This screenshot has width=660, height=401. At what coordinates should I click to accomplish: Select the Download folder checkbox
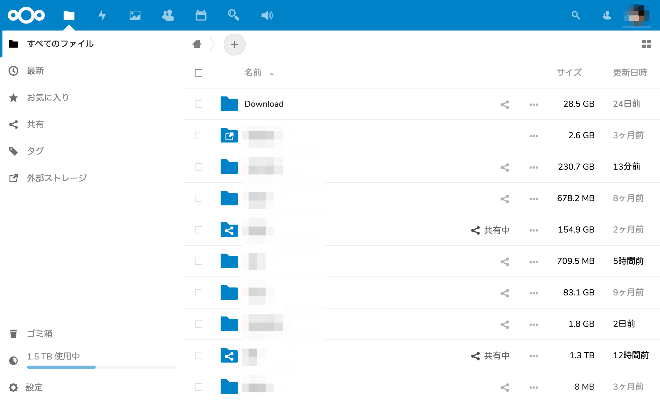click(x=198, y=104)
